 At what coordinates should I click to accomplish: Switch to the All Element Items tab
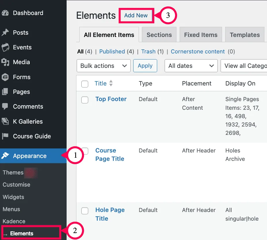(x=109, y=35)
